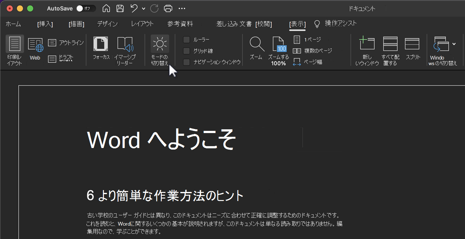This screenshot has height=239, width=465.
Task: Click the Switch Windows (Windowsの切り替え) icon
Action: [442, 44]
